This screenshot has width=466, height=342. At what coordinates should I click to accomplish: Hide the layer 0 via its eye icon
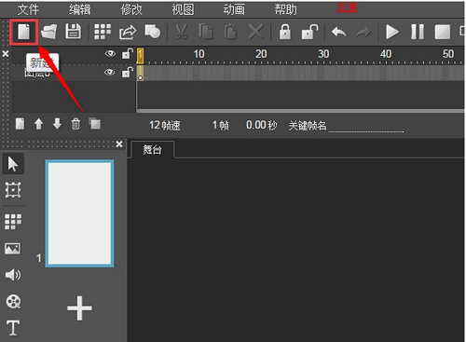coord(109,73)
